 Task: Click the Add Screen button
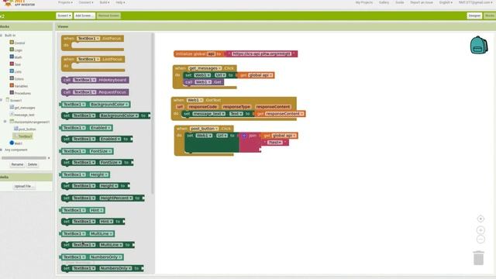pos(84,15)
